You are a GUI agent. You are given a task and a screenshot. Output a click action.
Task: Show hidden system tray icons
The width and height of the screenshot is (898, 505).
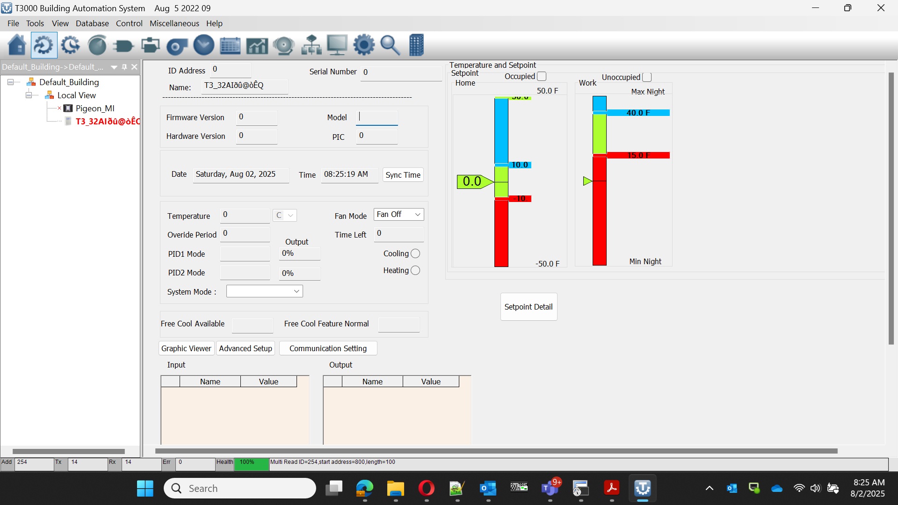pyautogui.click(x=709, y=489)
